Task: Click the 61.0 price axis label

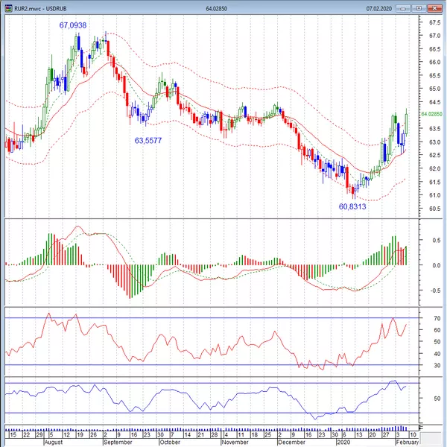Action: 435,195
